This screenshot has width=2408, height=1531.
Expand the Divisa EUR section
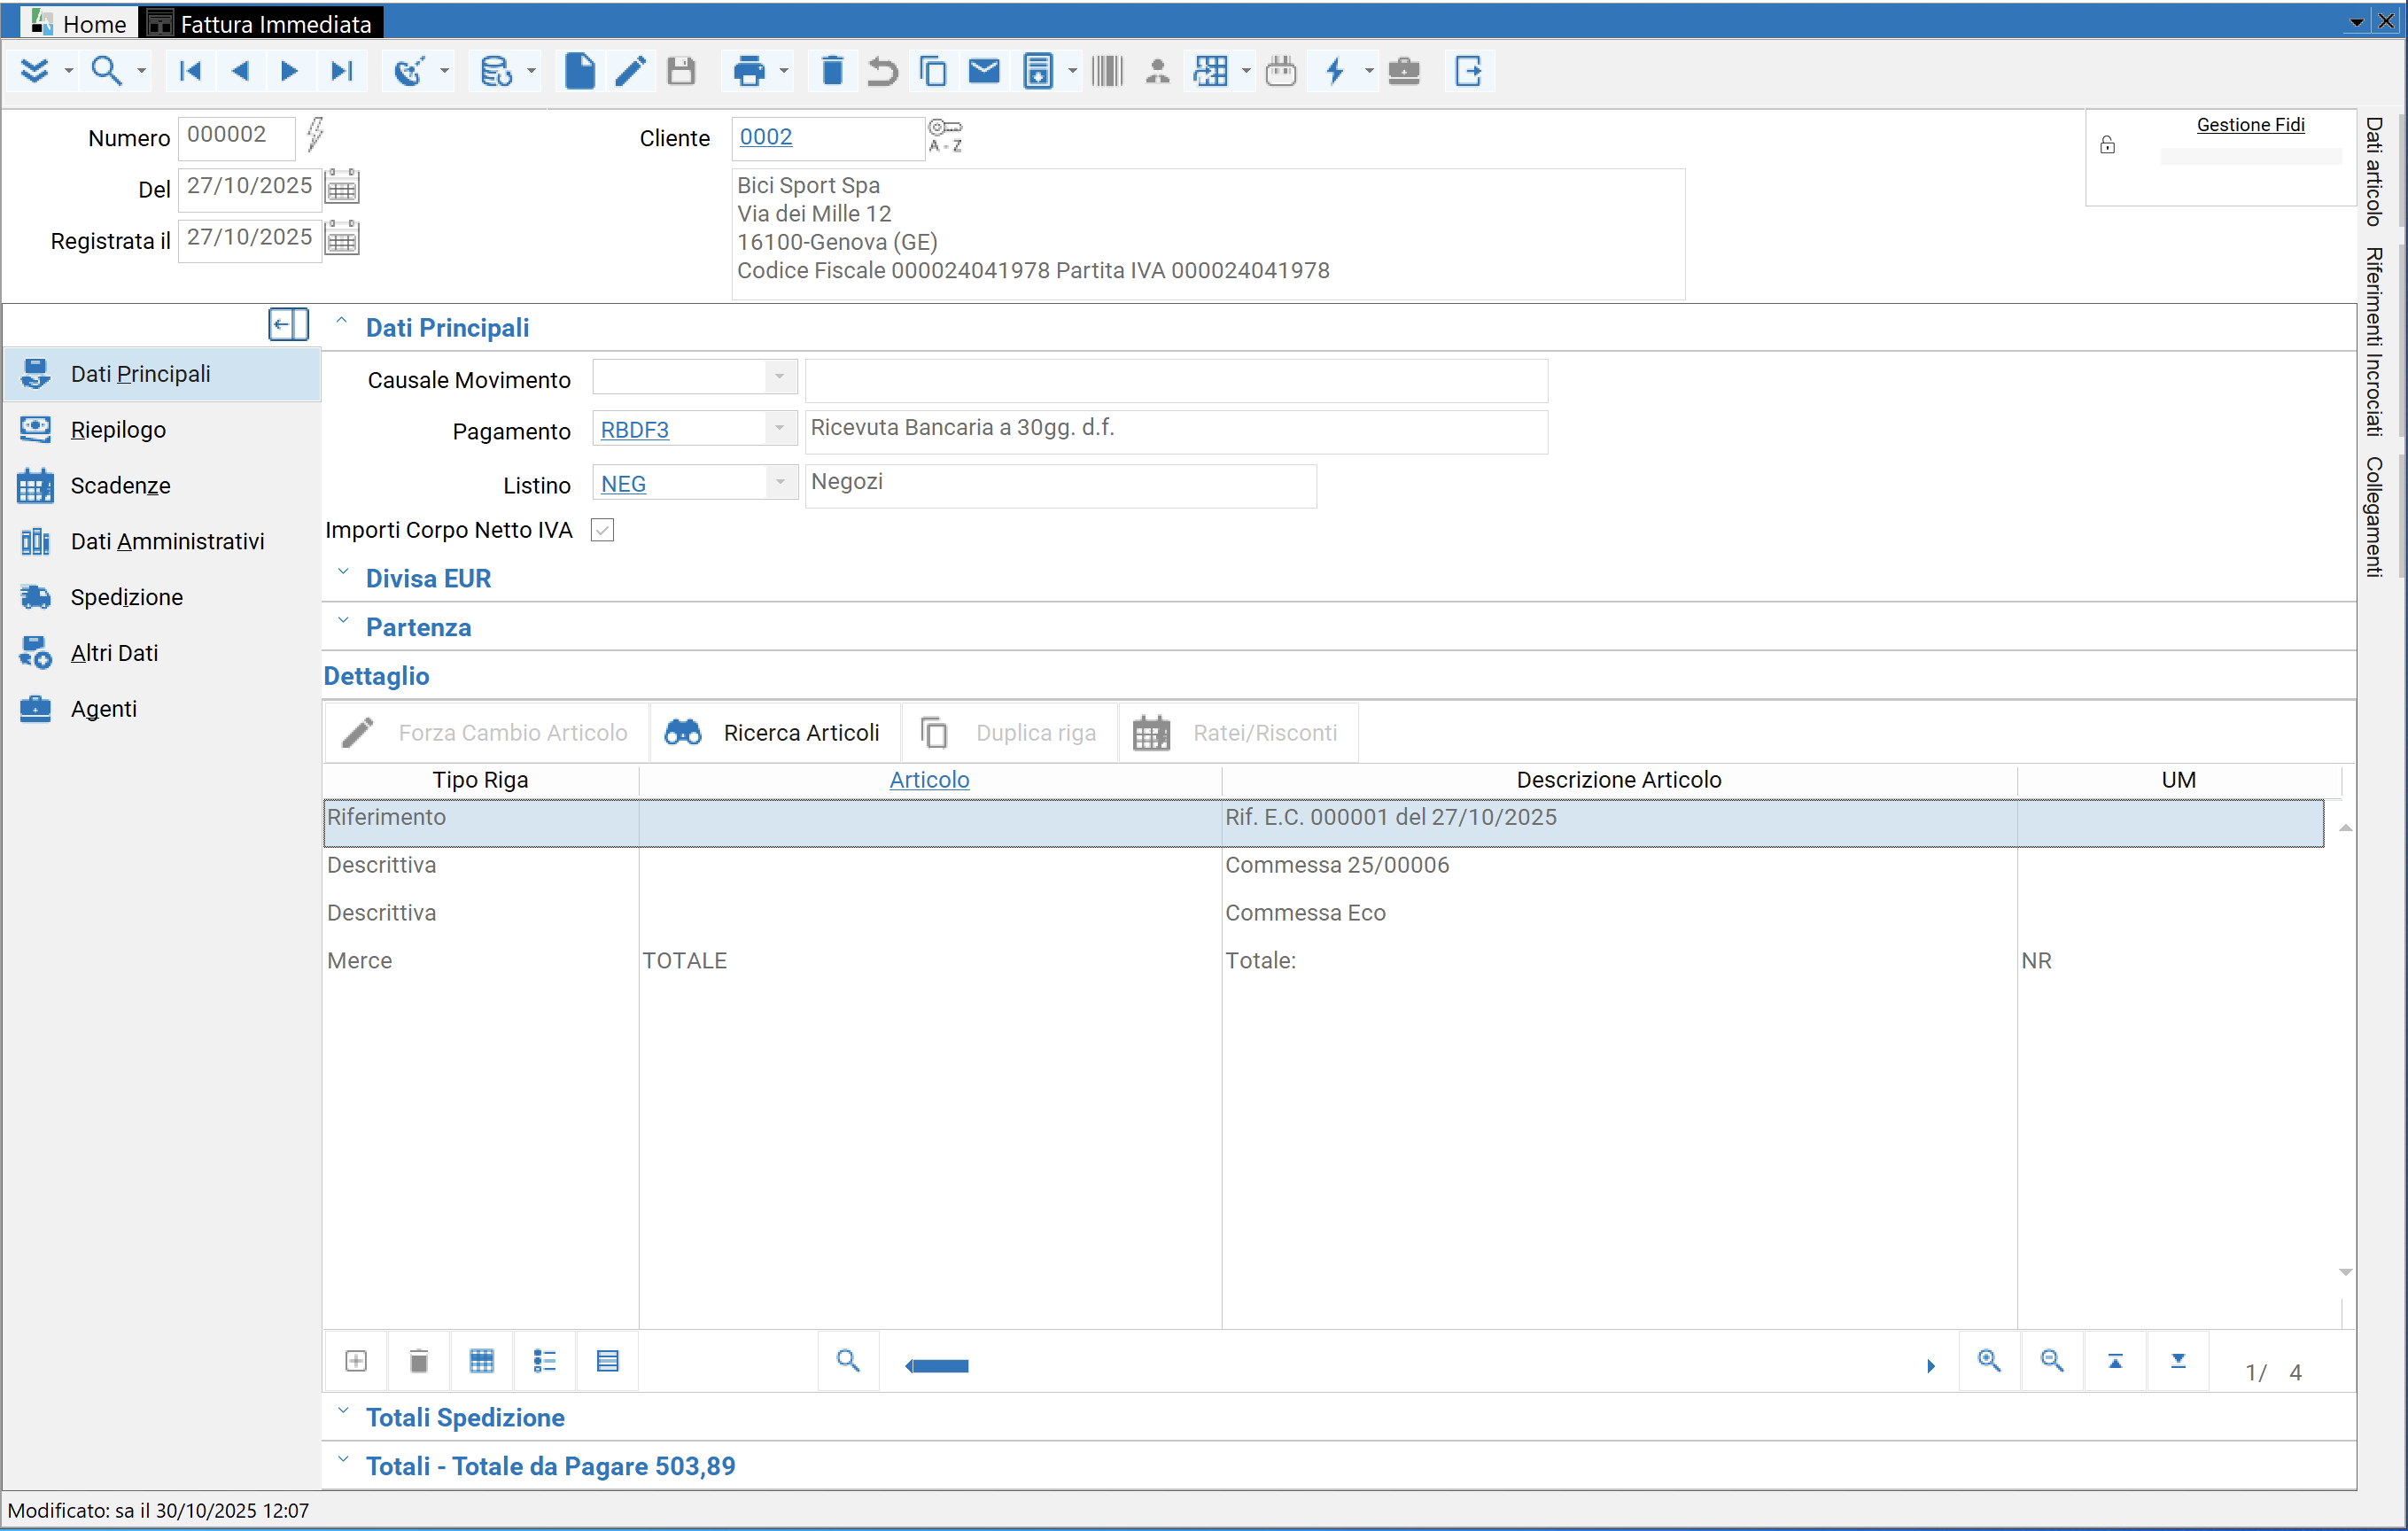[342, 573]
